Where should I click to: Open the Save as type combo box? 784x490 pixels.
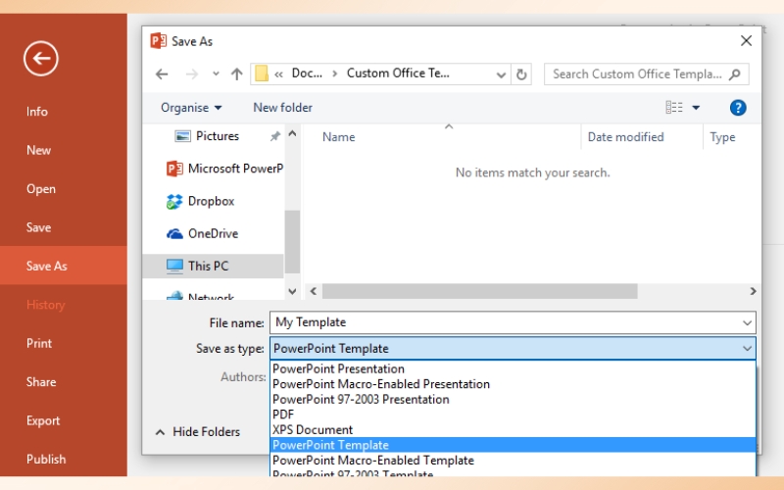coord(513,349)
